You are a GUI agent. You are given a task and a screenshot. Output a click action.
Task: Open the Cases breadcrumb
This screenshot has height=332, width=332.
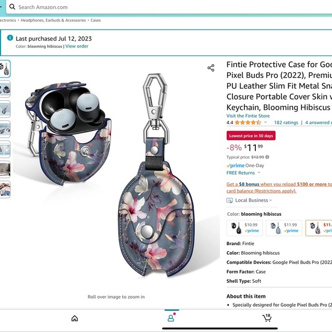click(x=96, y=21)
